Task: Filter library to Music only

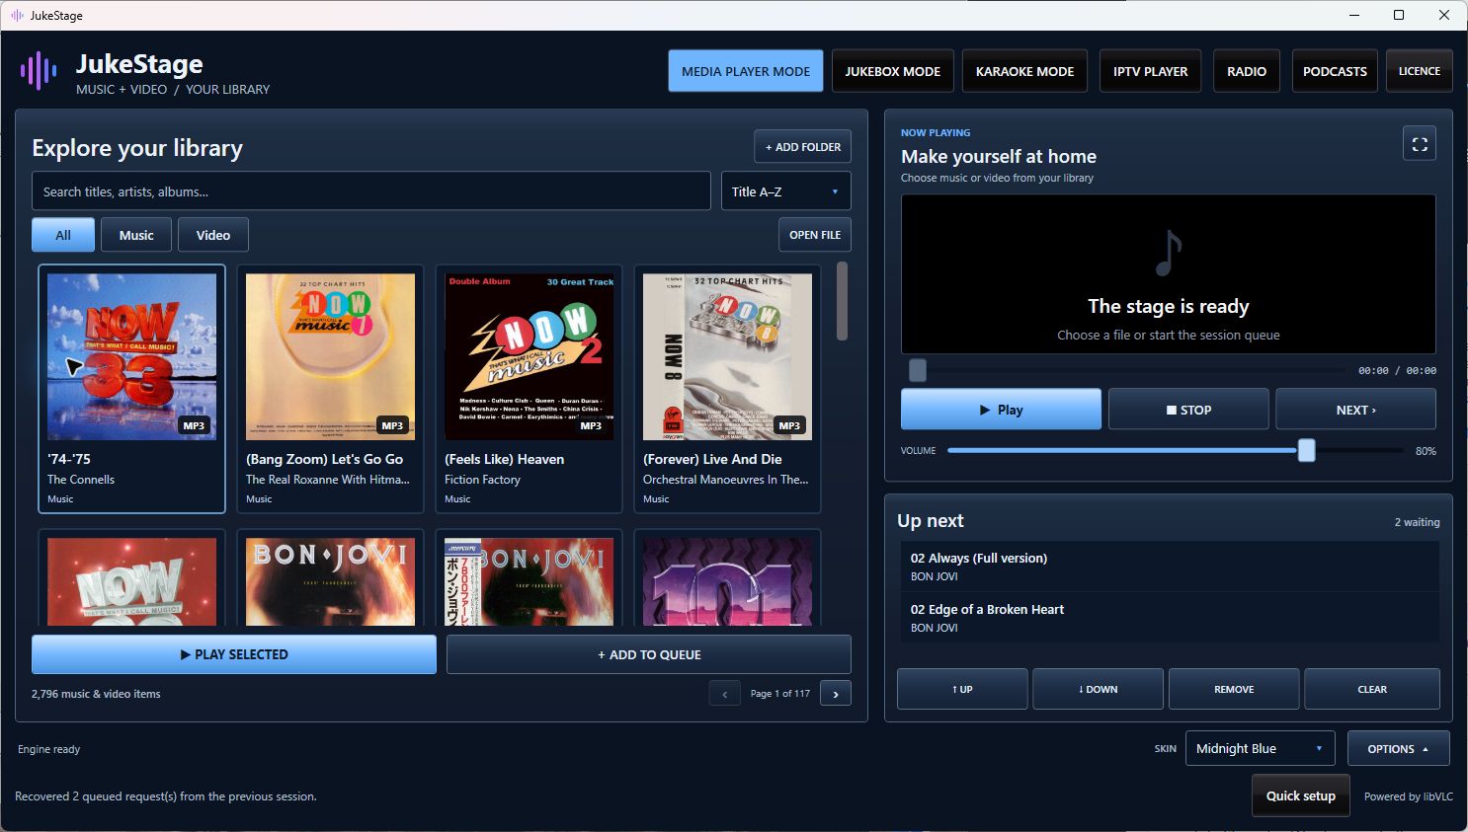Action: 136,235
